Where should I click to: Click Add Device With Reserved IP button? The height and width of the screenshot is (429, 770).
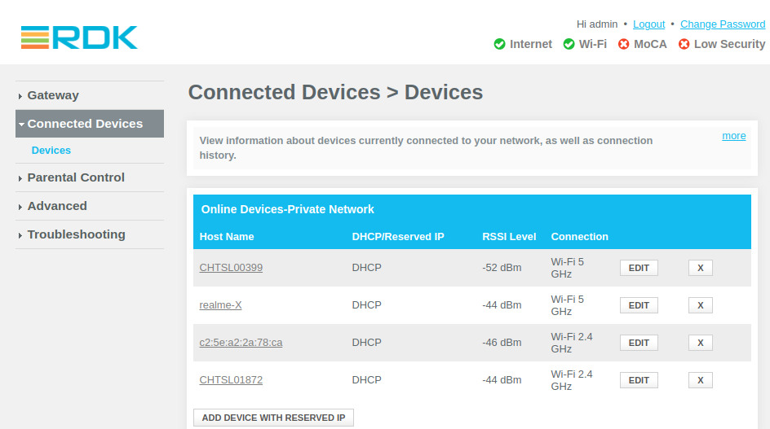coord(273,418)
